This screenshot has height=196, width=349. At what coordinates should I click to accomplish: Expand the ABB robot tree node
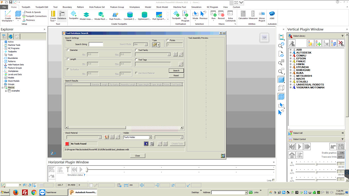(x=291, y=50)
